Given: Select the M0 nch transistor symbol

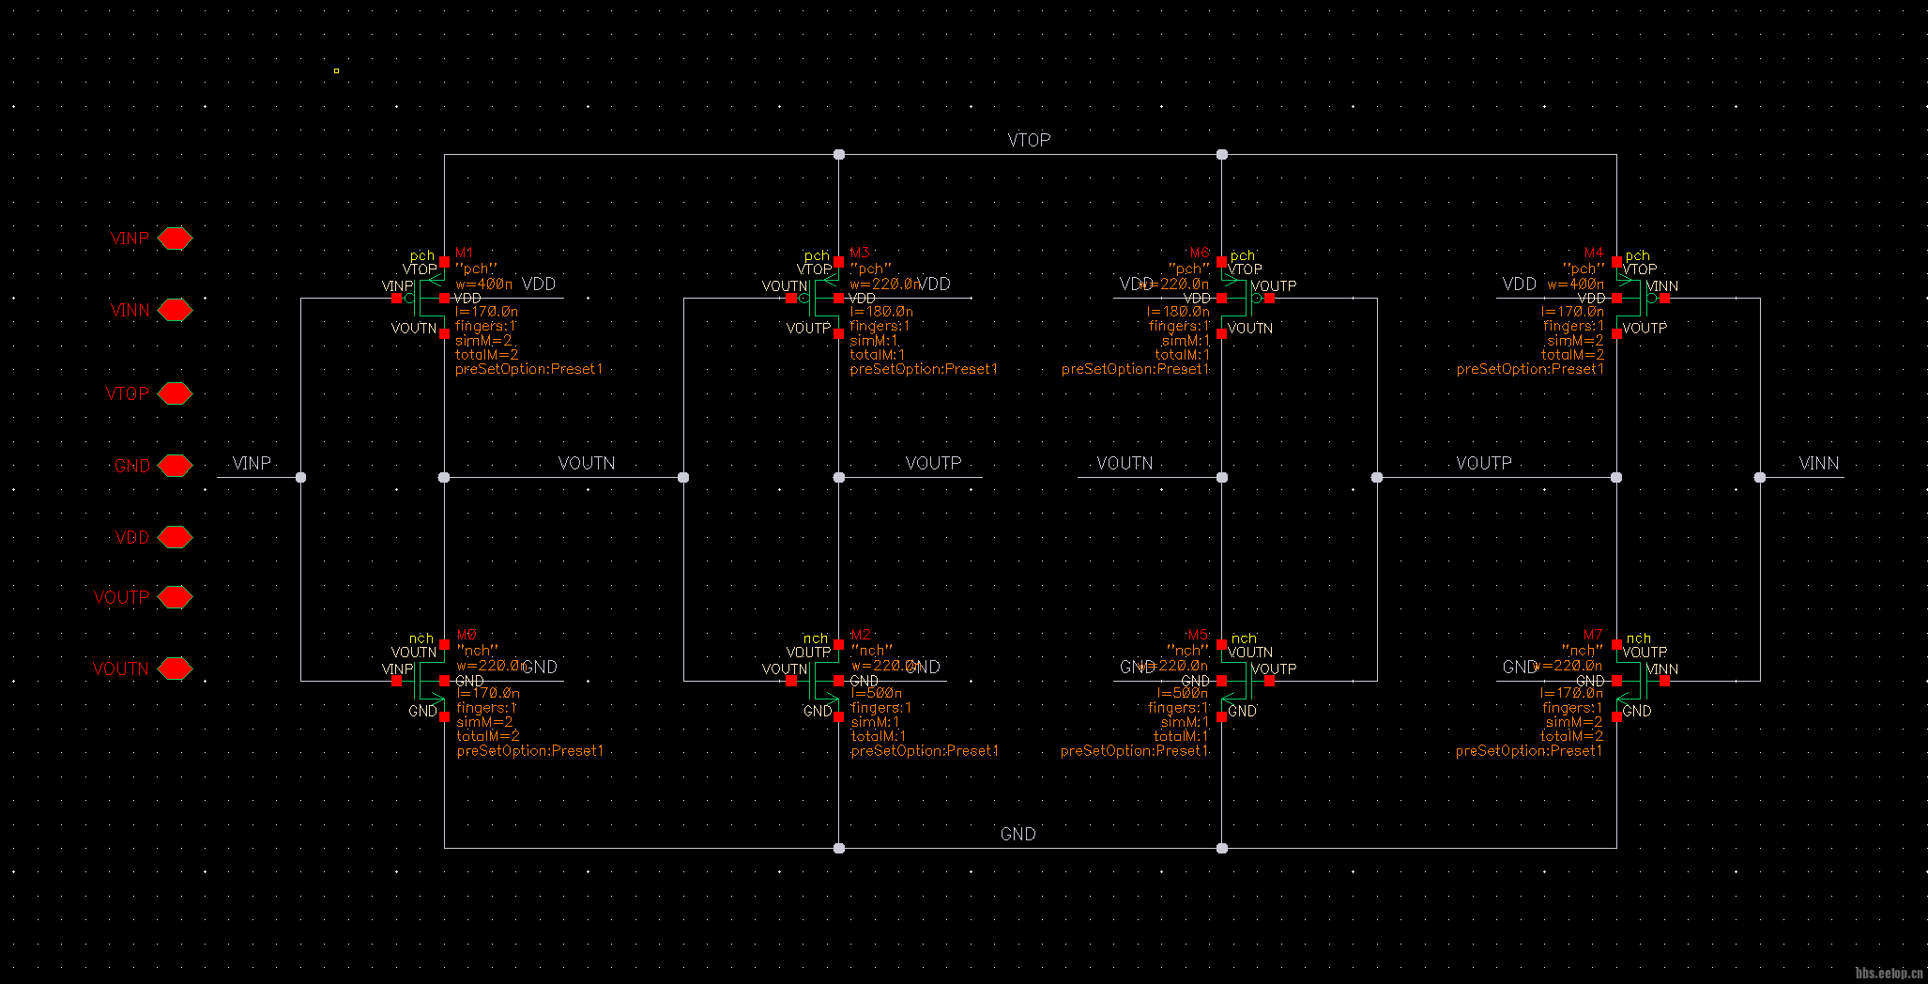Looking at the screenshot, I should [429, 681].
